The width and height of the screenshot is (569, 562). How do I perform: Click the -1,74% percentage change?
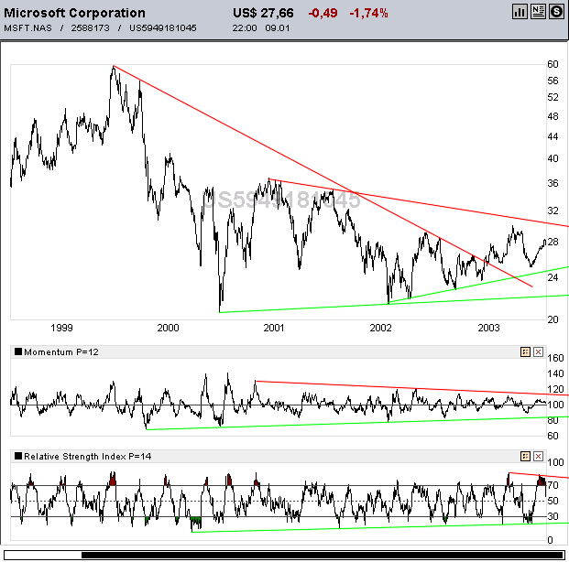point(368,14)
